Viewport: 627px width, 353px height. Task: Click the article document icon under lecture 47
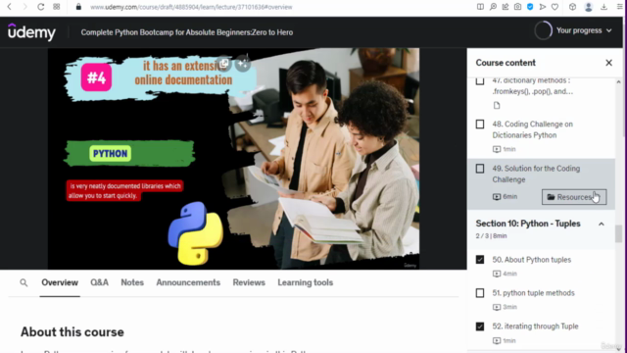click(x=497, y=105)
